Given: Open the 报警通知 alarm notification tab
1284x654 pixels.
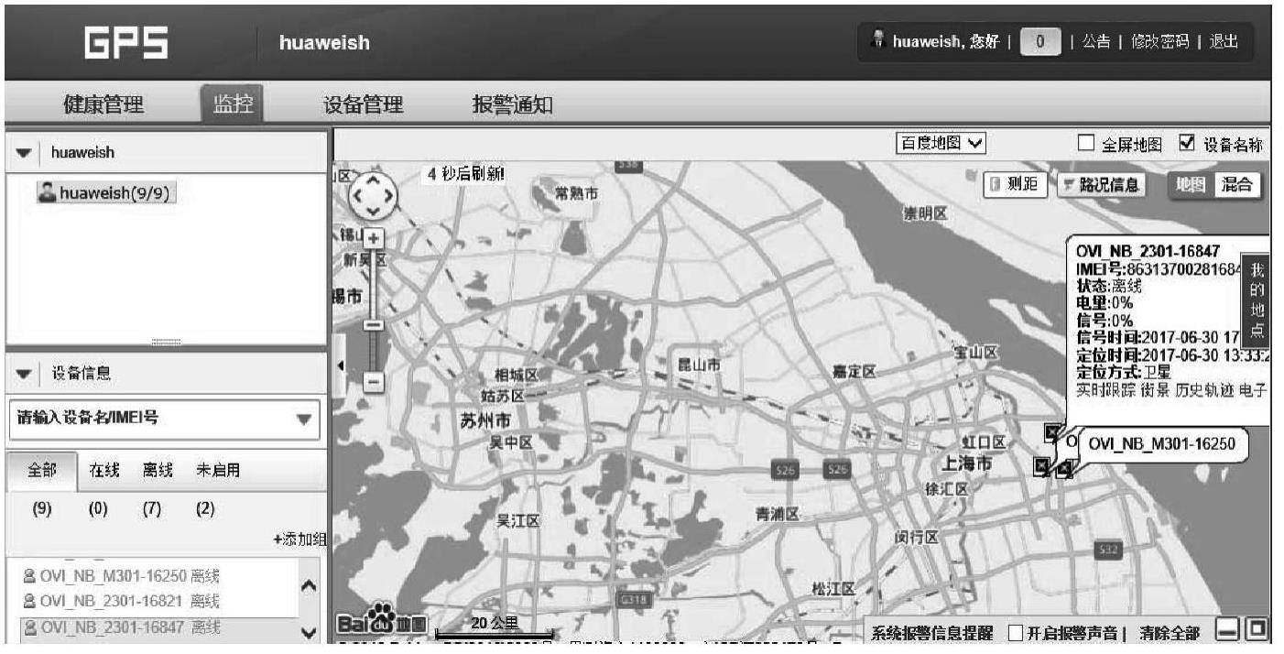Looking at the screenshot, I should click(512, 104).
